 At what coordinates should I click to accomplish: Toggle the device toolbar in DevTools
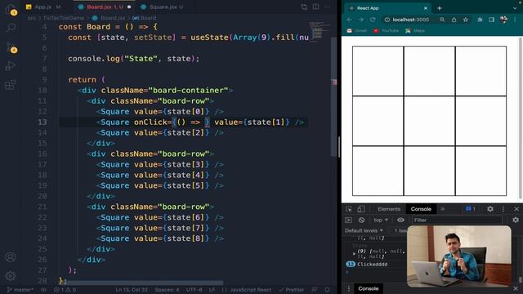click(360, 209)
